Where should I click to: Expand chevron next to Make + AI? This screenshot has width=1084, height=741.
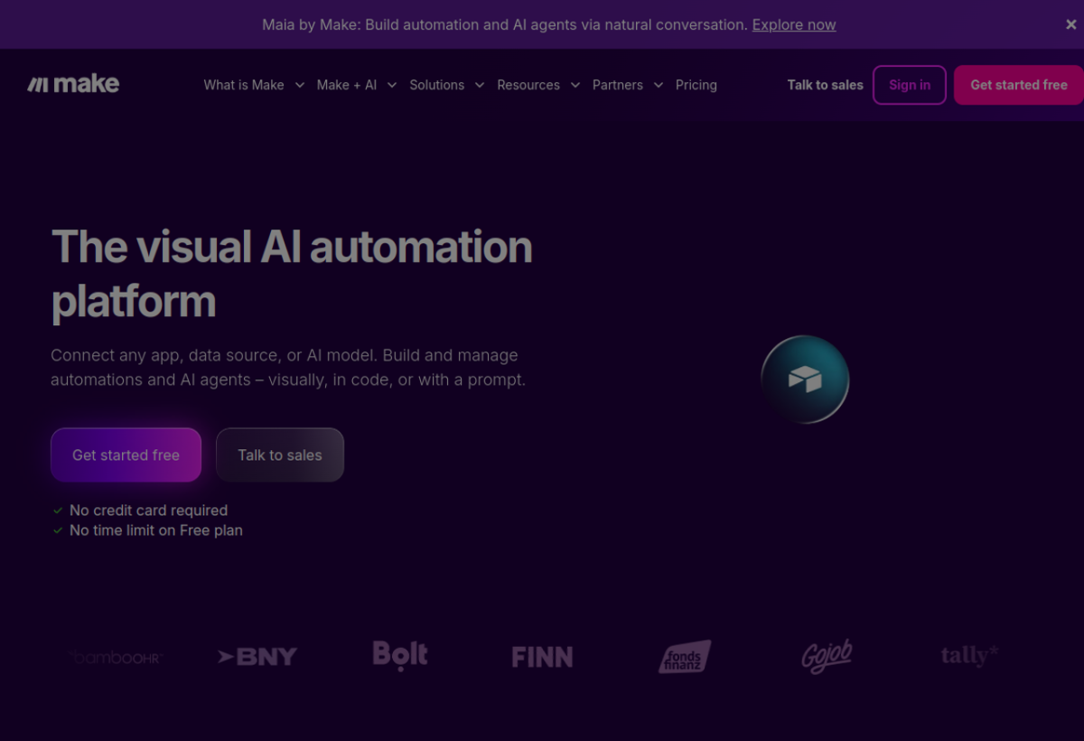(x=392, y=85)
